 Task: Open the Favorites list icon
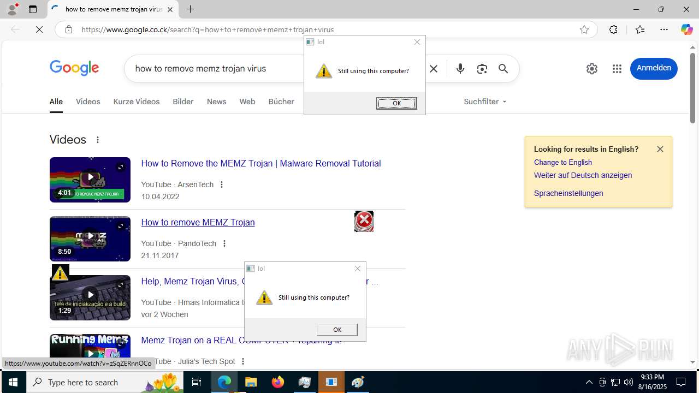point(640,29)
